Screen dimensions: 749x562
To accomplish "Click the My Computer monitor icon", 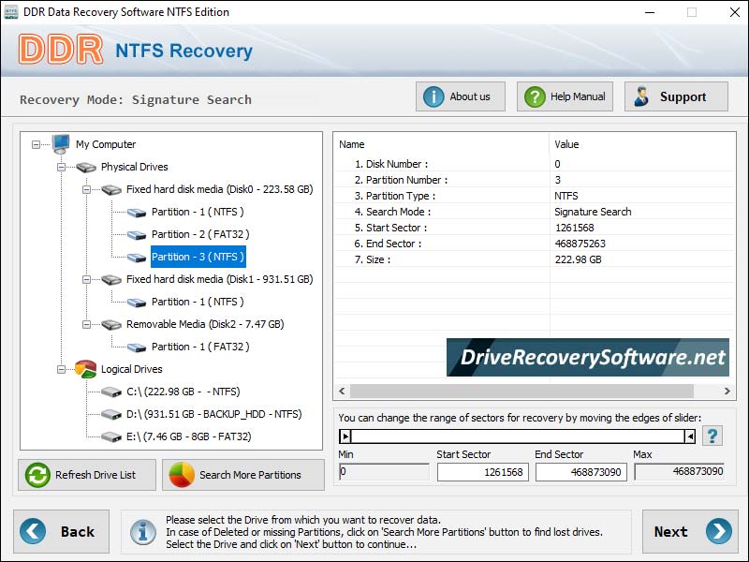I will [x=61, y=144].
